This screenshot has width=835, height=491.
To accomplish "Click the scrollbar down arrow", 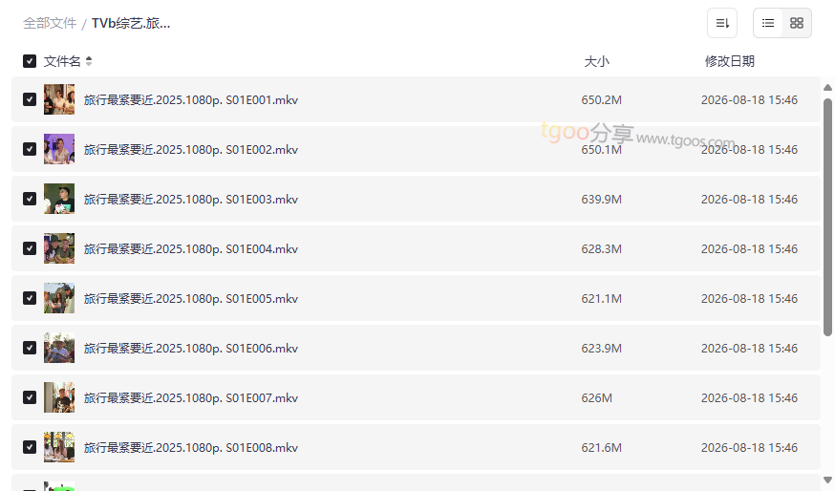I will [827, 480].
